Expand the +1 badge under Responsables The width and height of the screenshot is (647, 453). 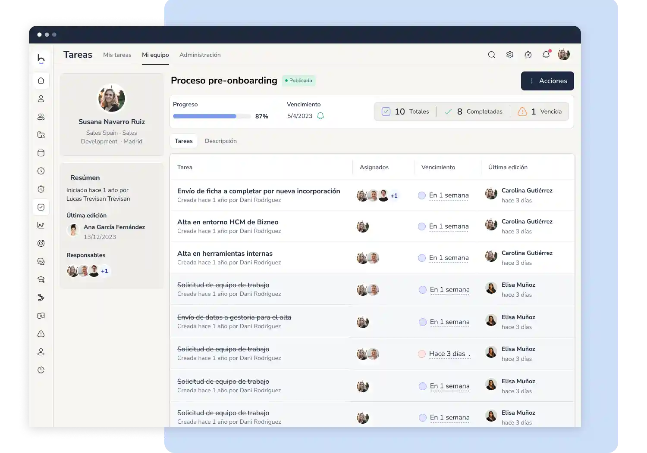point(104,271)
